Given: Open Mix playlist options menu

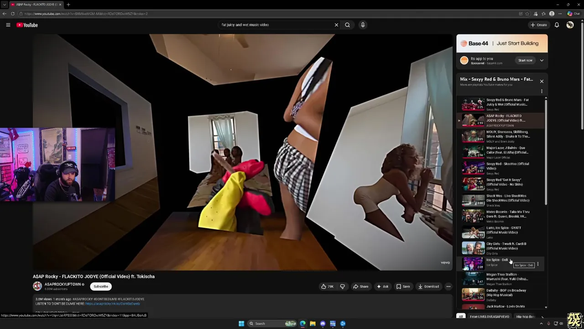Looking at the screenshot, I should click(542, 91).
